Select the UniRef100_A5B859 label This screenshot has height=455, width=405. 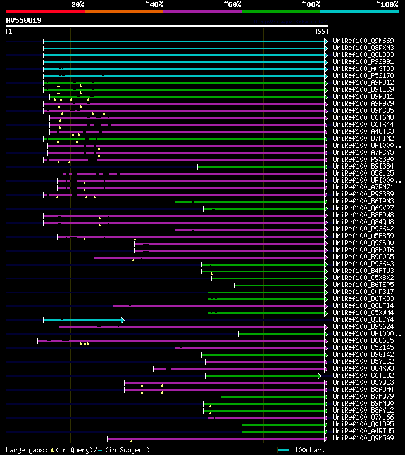[x=363, y=236]
